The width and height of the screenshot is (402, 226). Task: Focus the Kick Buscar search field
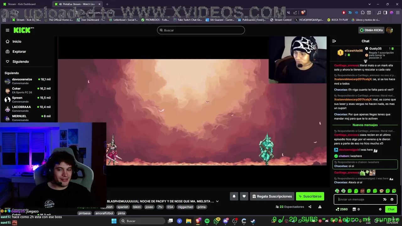[x=201, y=30]
